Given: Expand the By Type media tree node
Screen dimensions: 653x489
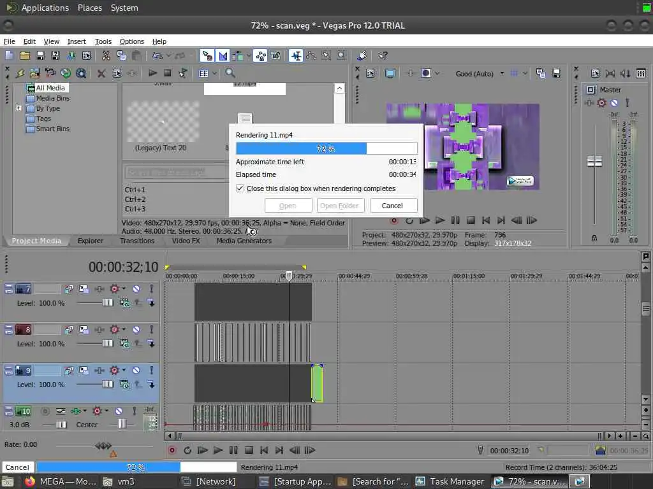Looking at the screenshot, I should pyautogui.click(x=18, y=108).
